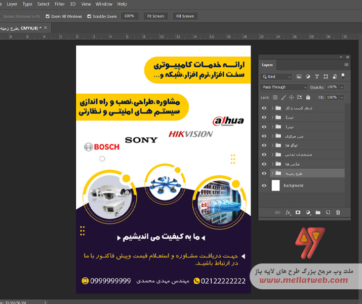This screenshot has height=304, width=362.
Task: Click the lock image pixels brush icon
Action: click(x=284, y=97)
